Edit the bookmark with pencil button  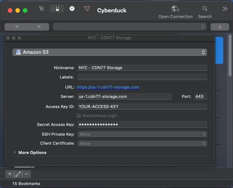pos(18,174)
